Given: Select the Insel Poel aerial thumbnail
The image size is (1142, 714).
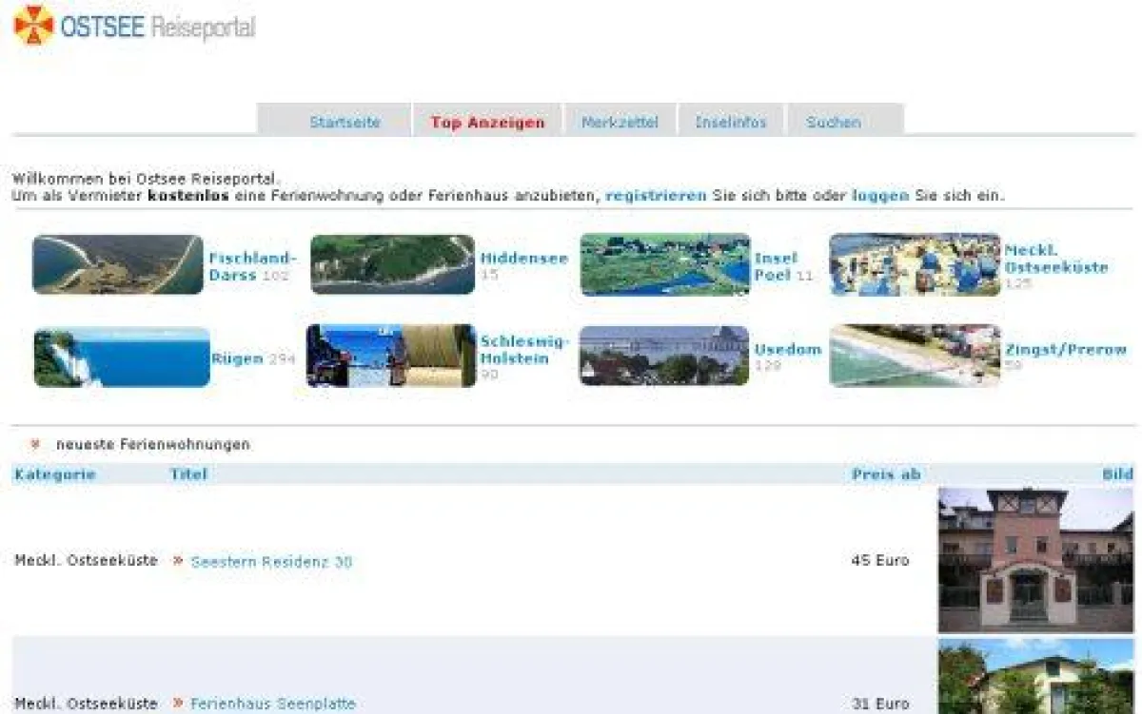Looking at the screenshot, I should [665, 264].
